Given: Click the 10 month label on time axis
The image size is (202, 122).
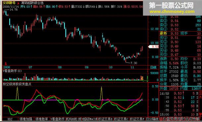Looking at the screenshot, I should pos(111,67).
